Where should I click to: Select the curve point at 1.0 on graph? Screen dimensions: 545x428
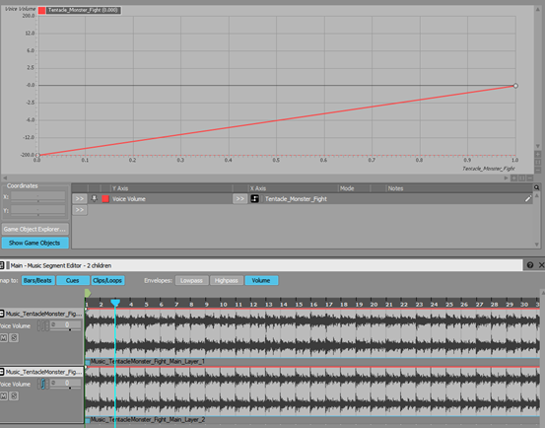pyautogui.click(x=515, y=86)
